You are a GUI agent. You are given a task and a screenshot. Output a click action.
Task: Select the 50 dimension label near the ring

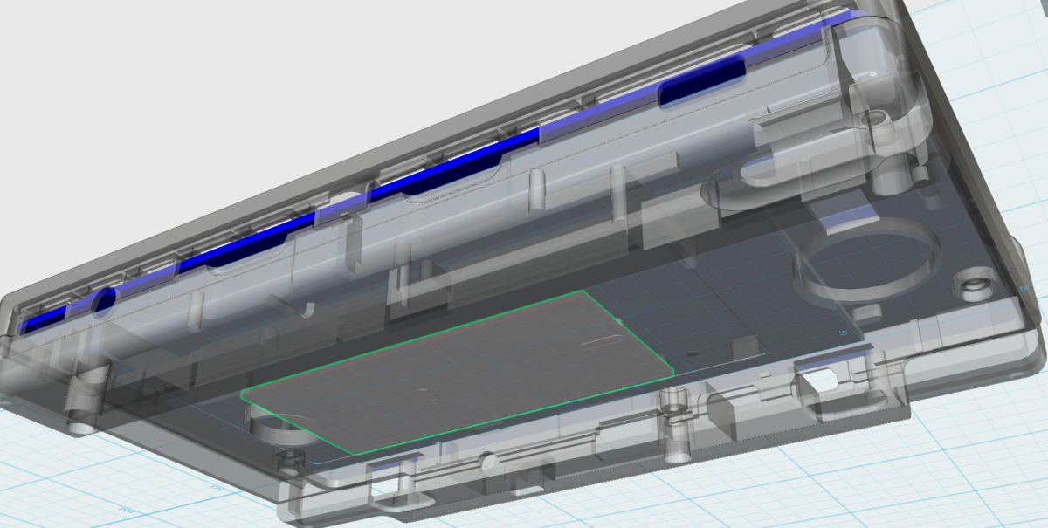tap(844, 333)
